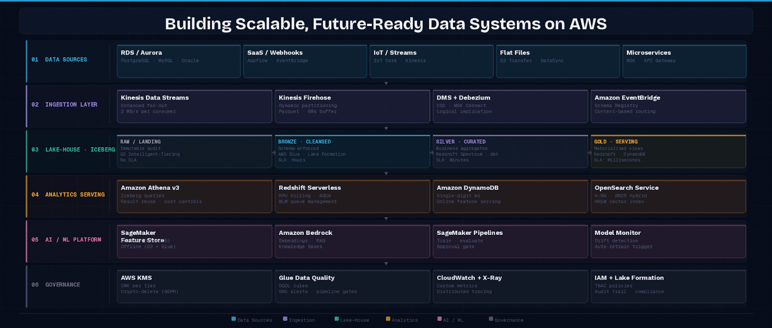772x328 pixels.
Task: Click the Gold Serving lake-house stage
Action: [668, 151]
